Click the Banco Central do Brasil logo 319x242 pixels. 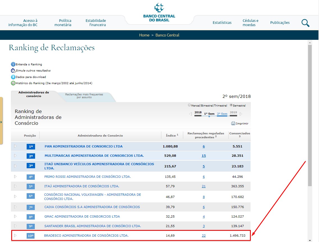[159, 13]
